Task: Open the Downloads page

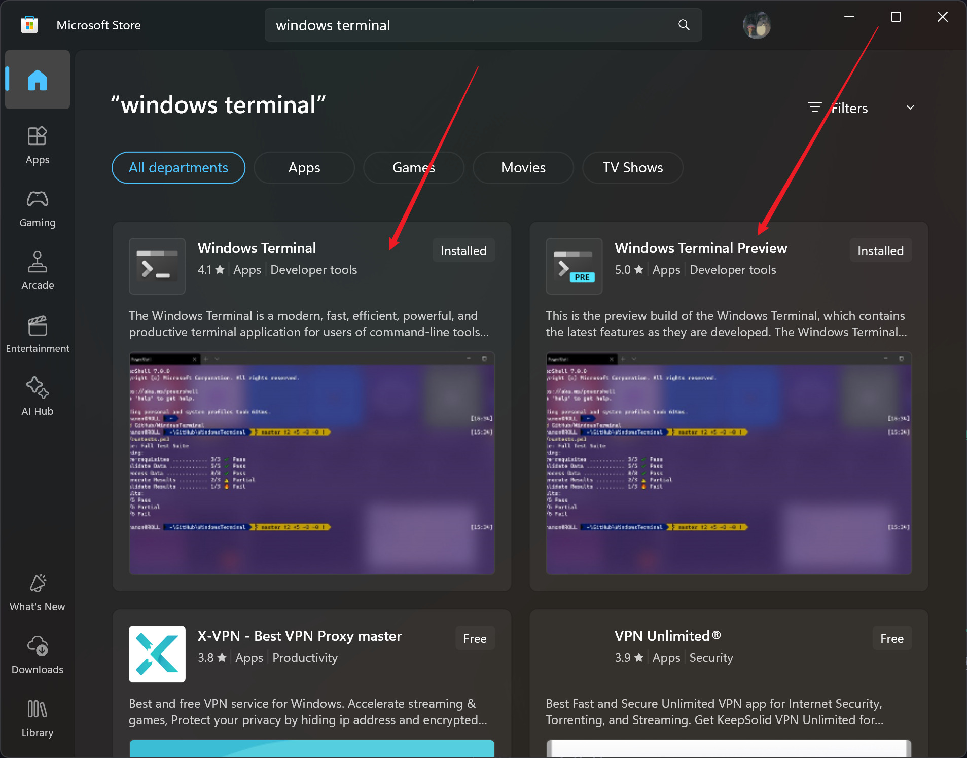Action: click(38, 656)
